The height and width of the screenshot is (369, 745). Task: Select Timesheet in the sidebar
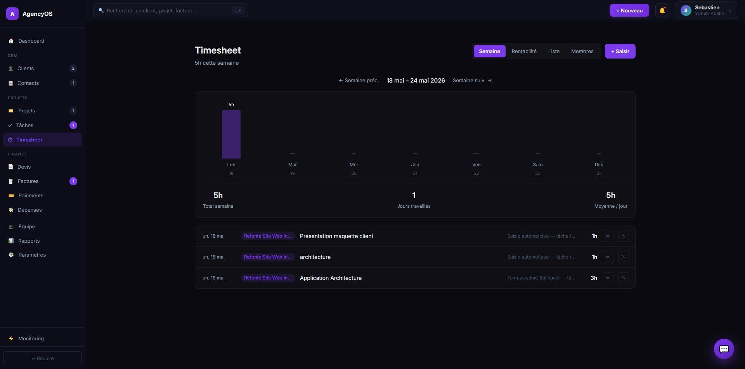(x=42, y=140)
